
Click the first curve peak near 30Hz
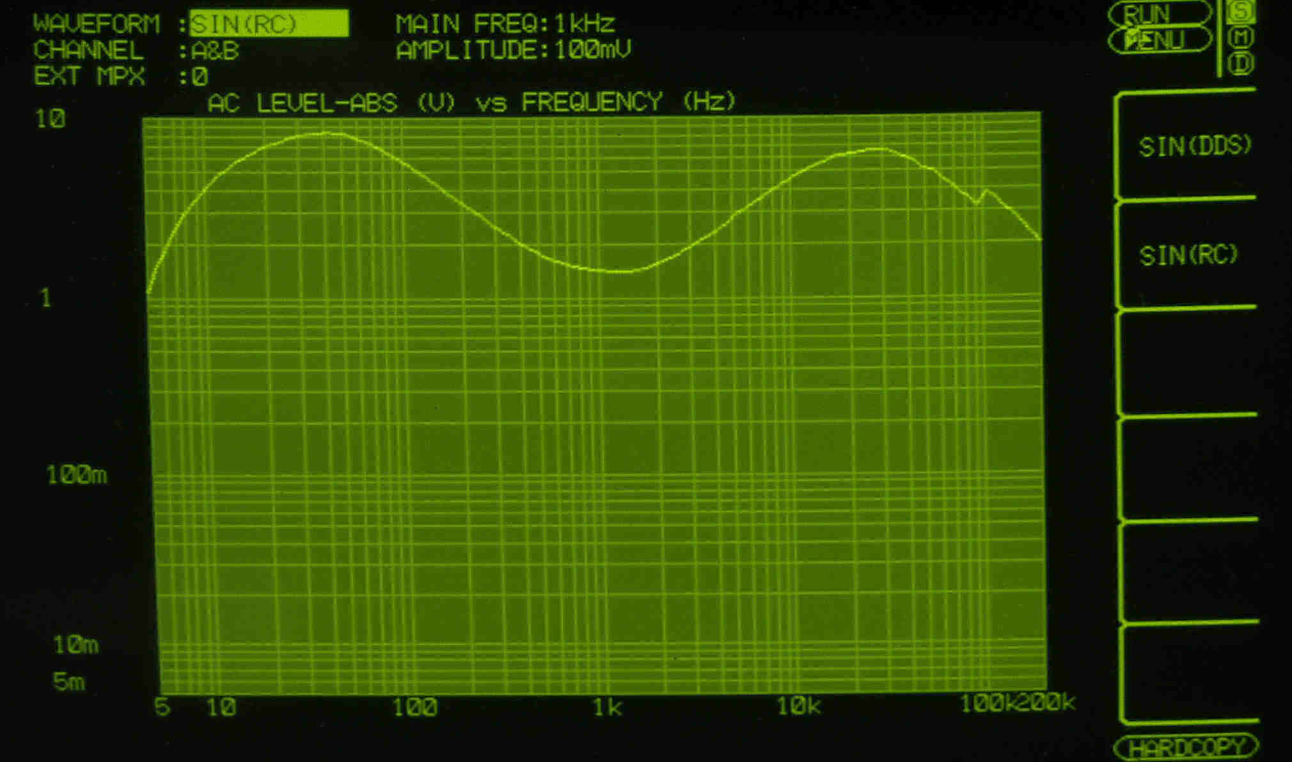[x=325, y=133]
